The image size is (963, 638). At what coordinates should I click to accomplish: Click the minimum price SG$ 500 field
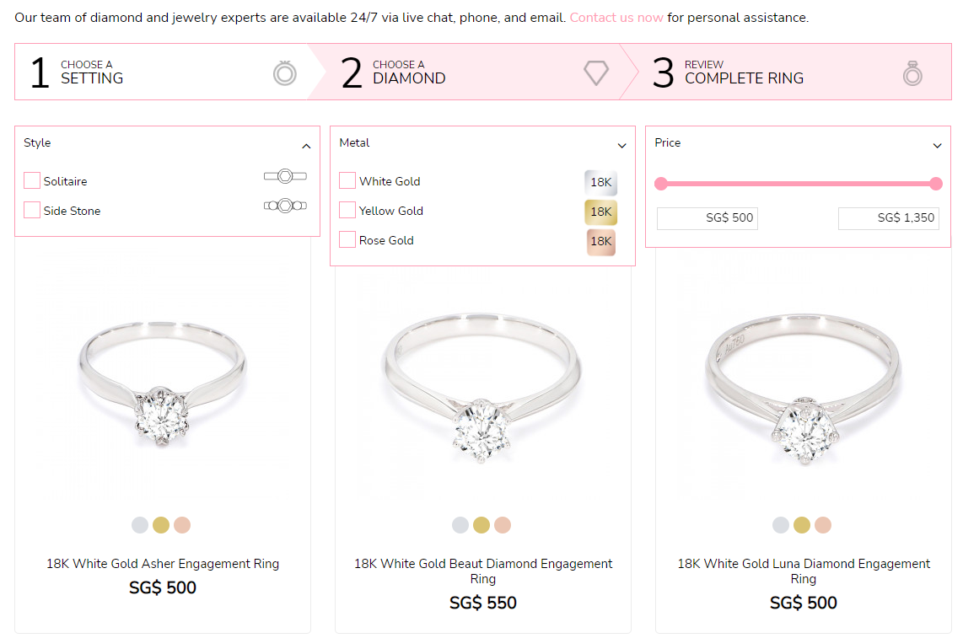pos(707,218)
